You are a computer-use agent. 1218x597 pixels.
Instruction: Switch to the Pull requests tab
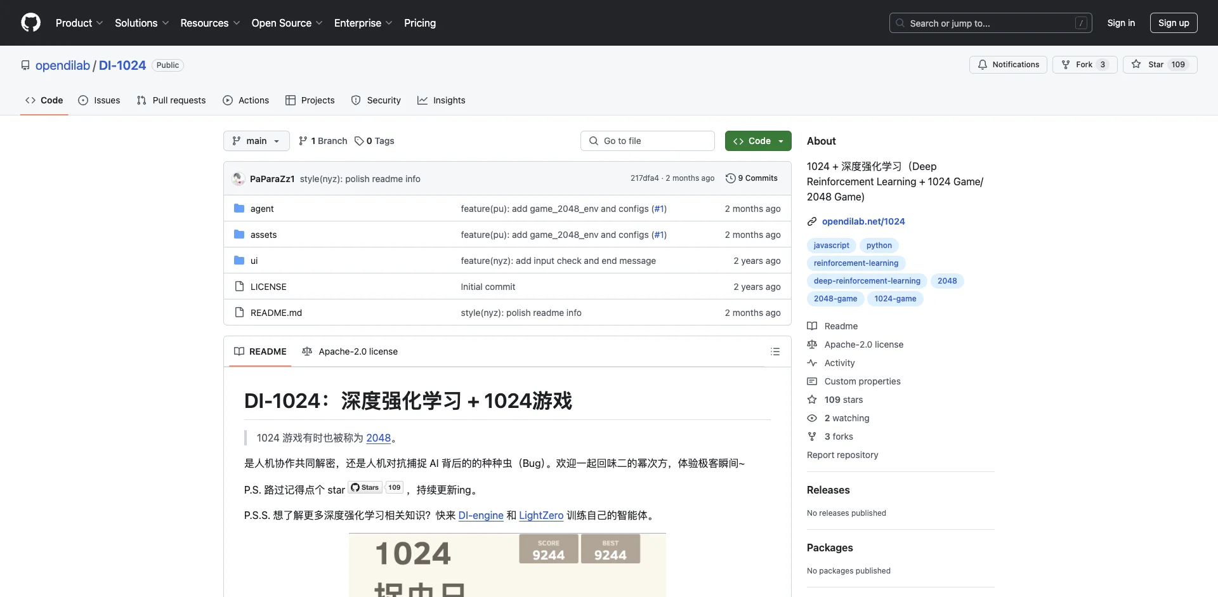click(171, 100)
